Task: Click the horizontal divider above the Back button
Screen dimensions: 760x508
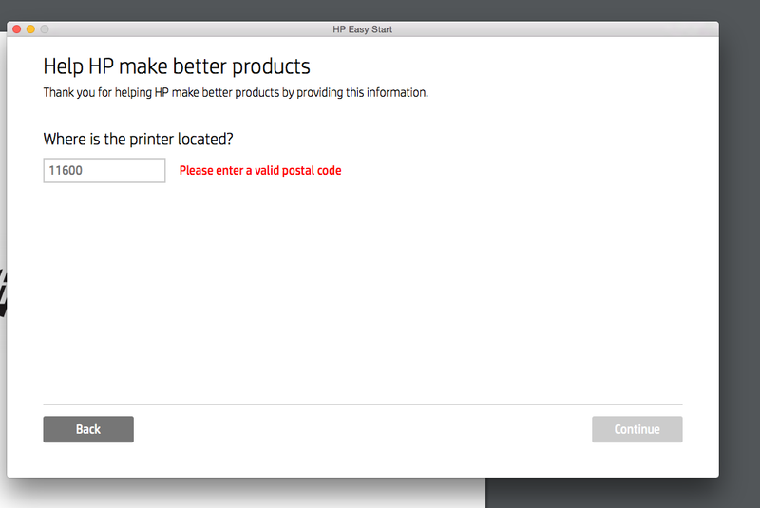Action: 362,404
